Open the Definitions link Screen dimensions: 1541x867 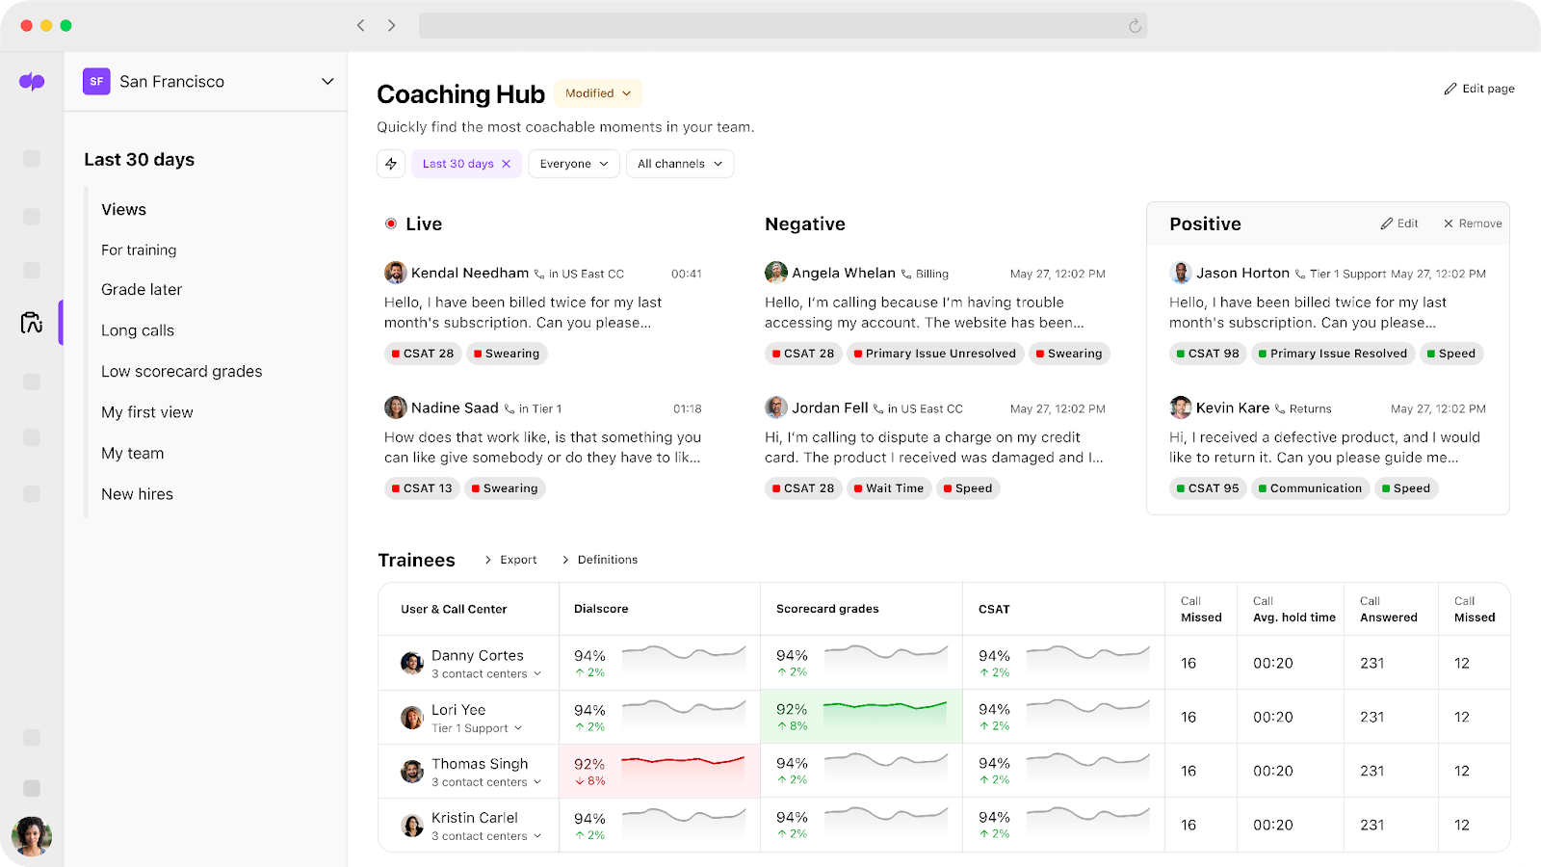pos(607,559)
